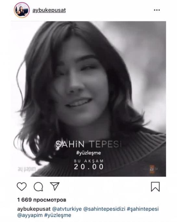Open the #şahintepesi hashtag
This screenshot has height=222, width=177.
[x=143, y=209]
